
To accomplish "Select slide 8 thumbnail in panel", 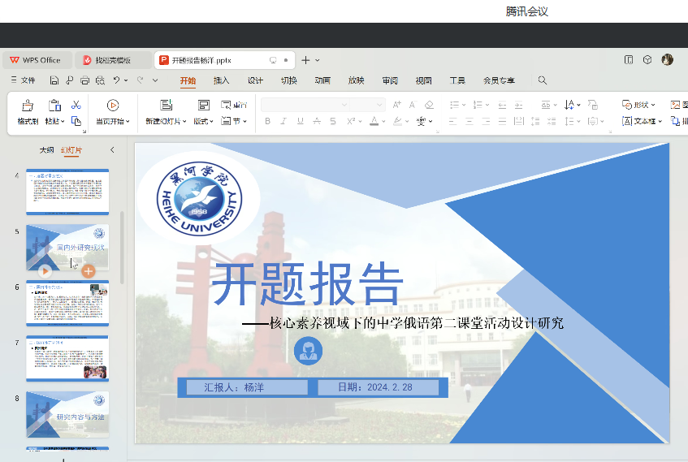I will pyautogui.click(x=67, y=414).
